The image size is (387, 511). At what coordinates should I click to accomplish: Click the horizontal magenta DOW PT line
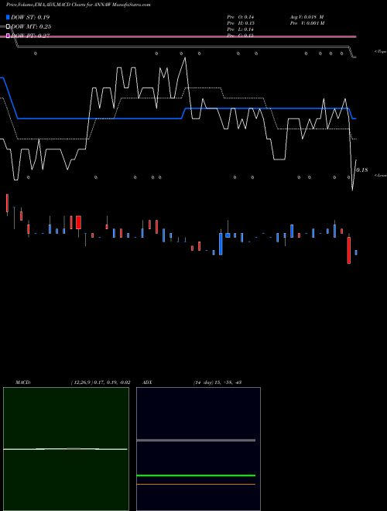[x=178, y=37]
